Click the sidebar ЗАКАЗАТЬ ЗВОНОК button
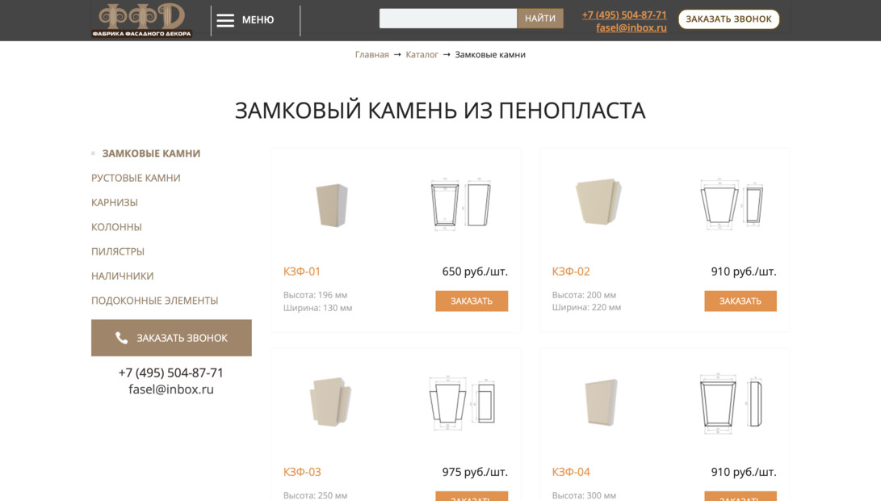This screenshot has width=881, height=501. pyautogui.click(x=171, y=338)
